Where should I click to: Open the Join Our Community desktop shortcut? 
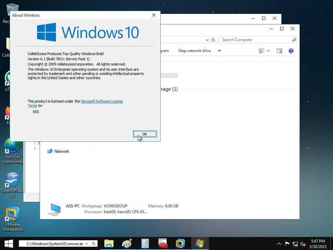pos(12,151)
